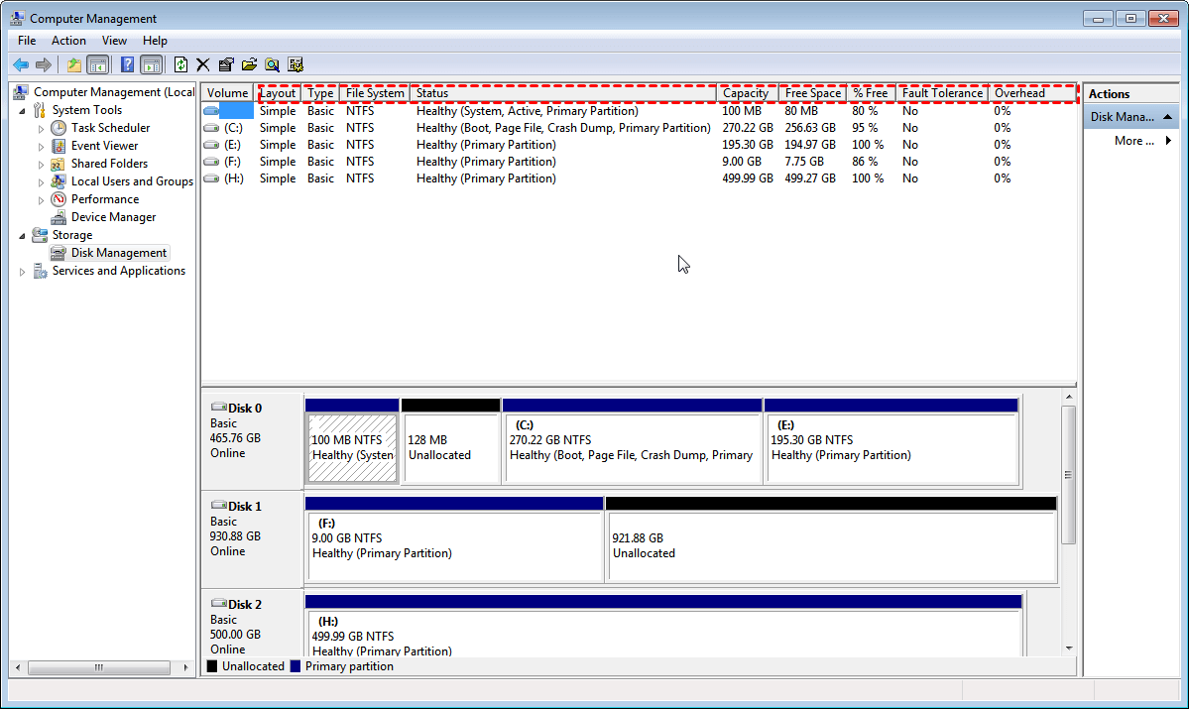Click the disk view scrollbar down arrow
The width and height of the screenshot is (1189, 709).
[x=1069, y=649]
